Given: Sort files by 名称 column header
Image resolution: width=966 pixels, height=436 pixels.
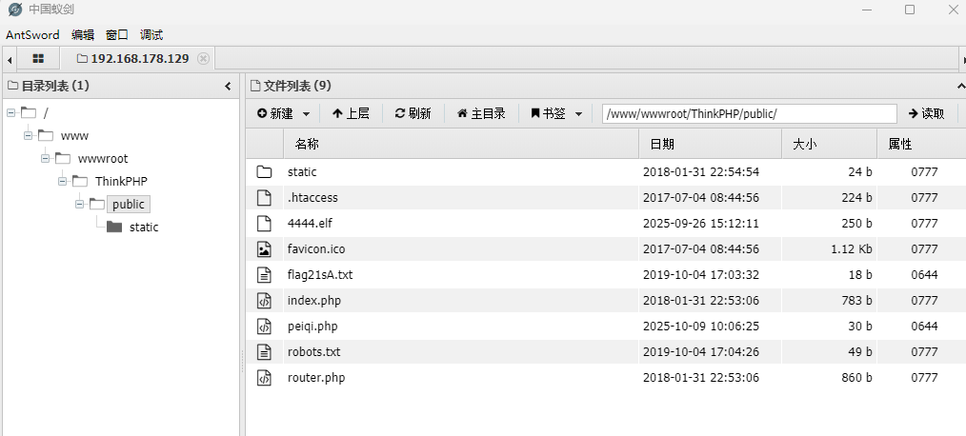Looking at the screenshot, I should [461, 144].
